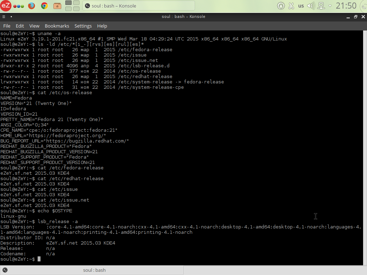Screen dimensions: 367x275
Task: Click the 'Codename: n/a' line
Action: pos(28,254)
